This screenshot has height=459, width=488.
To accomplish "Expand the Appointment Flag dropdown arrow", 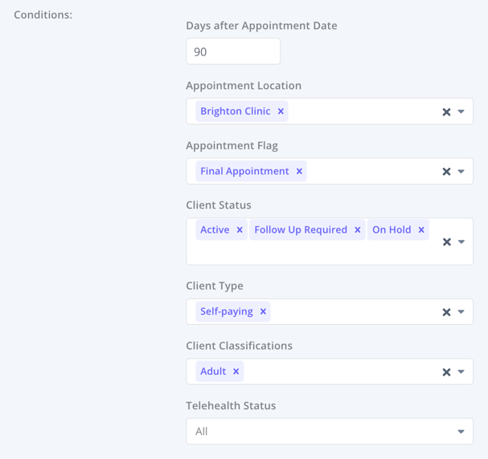I will [461, 172].
